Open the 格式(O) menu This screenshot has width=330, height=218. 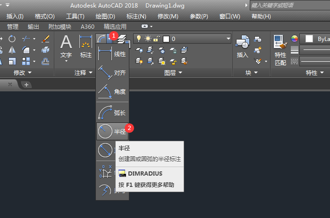click(45, 16)
